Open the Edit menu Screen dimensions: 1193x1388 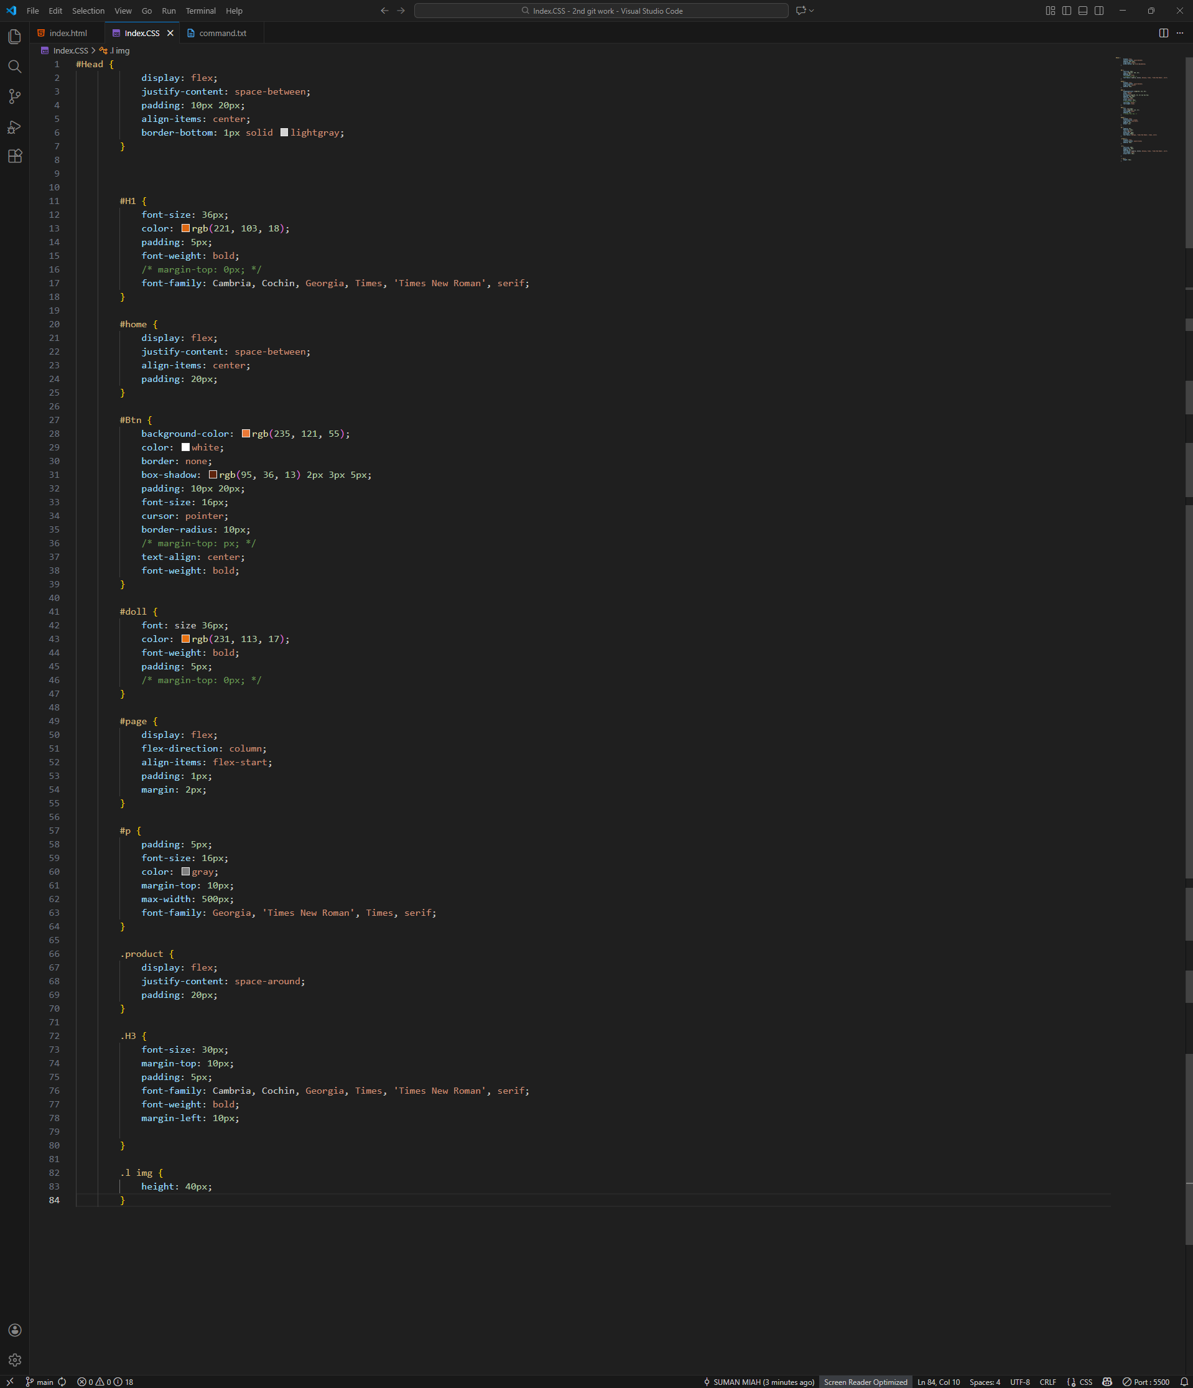55,11
